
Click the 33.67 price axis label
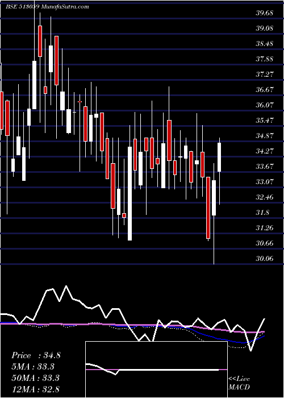pyautogui.click(x=265, y=166)
